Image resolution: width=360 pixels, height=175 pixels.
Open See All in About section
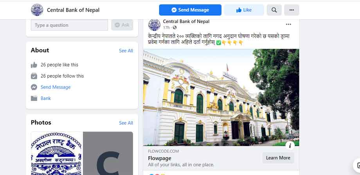click(x=126, y=51)
